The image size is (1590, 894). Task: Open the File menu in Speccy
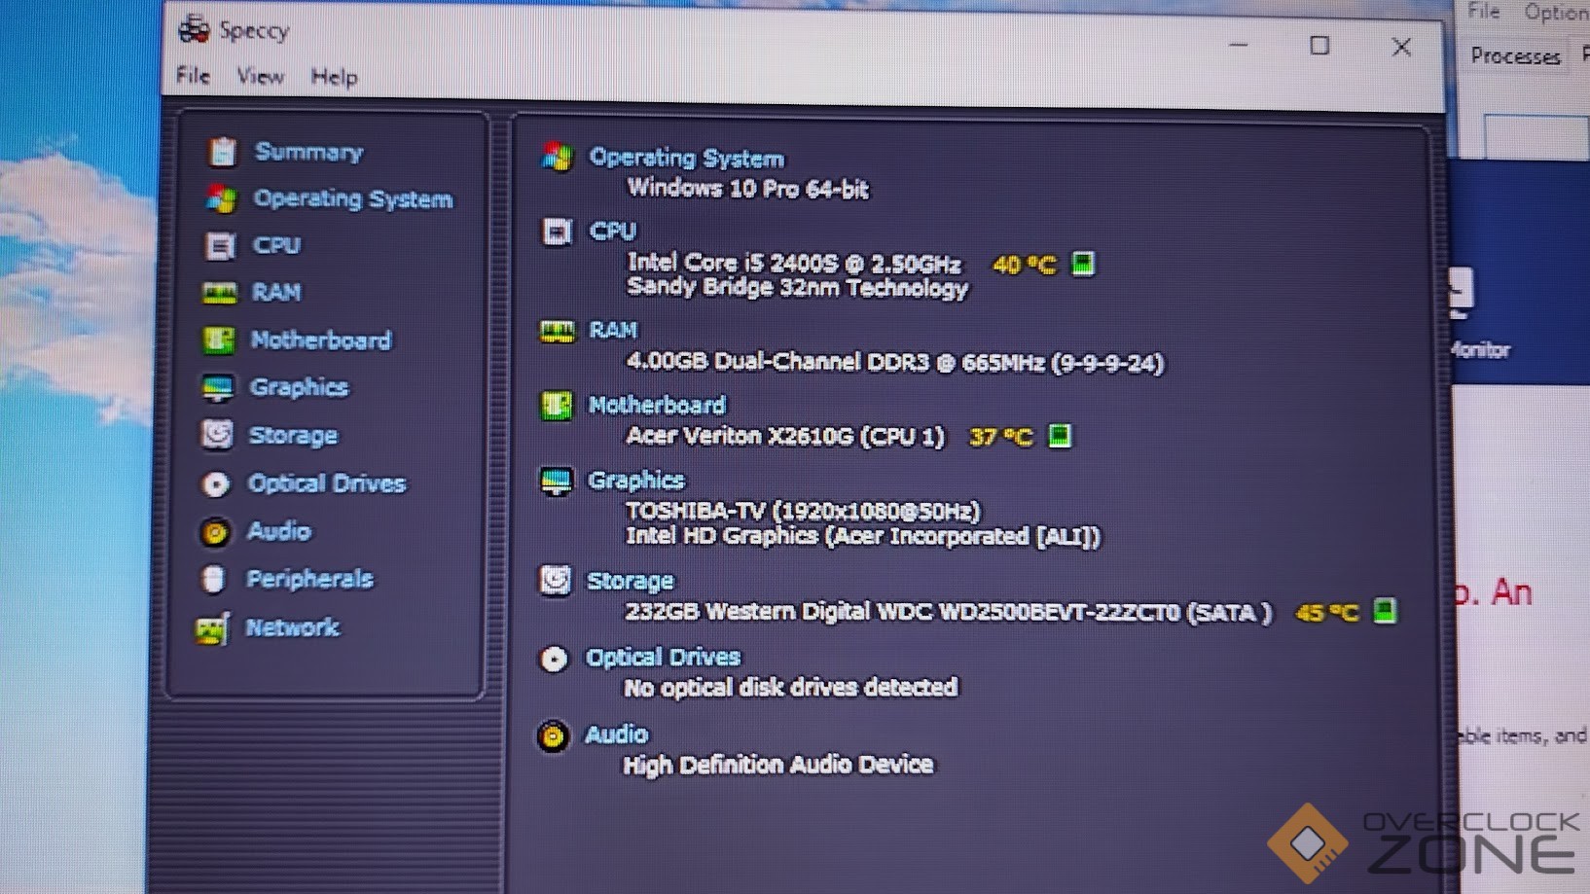click(193, 76)
